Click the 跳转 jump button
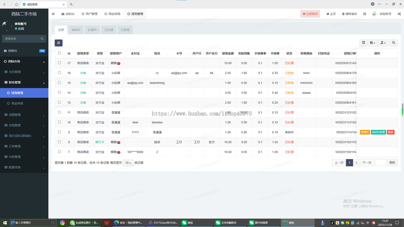404x227 pixels. (392, 163)
